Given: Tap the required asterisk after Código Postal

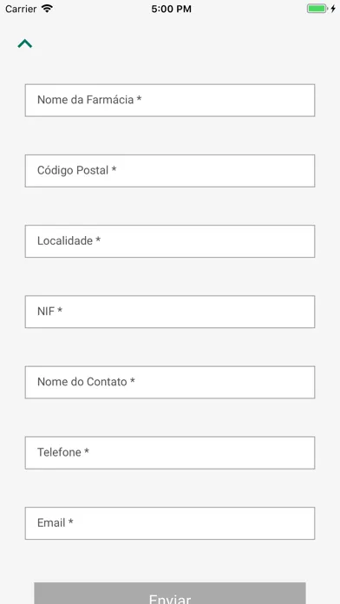Looking at the screenshot, I should 114,169.
